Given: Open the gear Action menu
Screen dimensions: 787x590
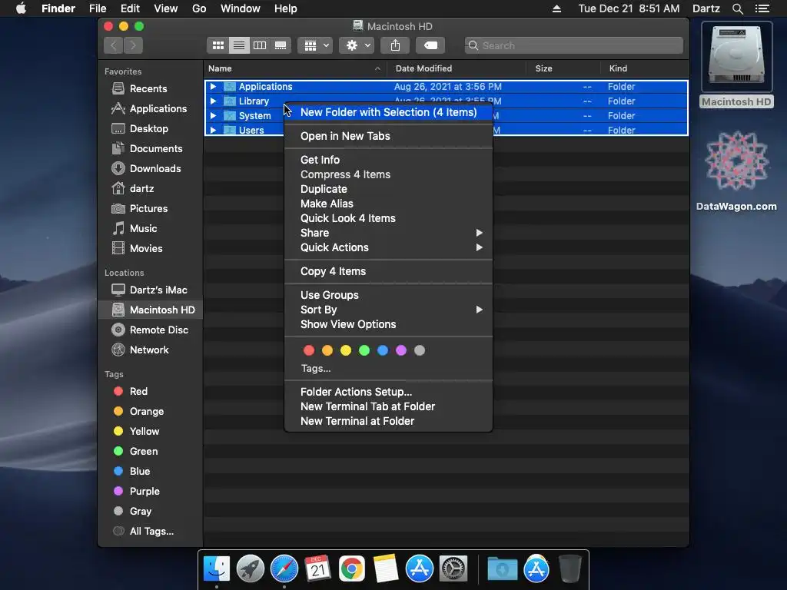Looking at the screenshot, I should [357, 45].
